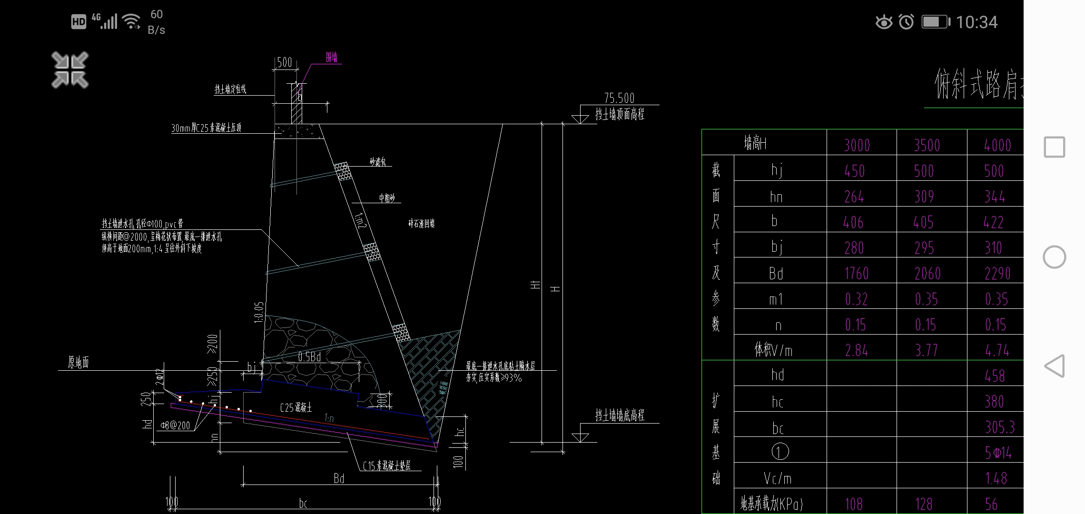The width and height of the screenshot is (1085, 514).
Task: Select the C15素混凝土垫层 annotation
Action: (x=386, y=466)
